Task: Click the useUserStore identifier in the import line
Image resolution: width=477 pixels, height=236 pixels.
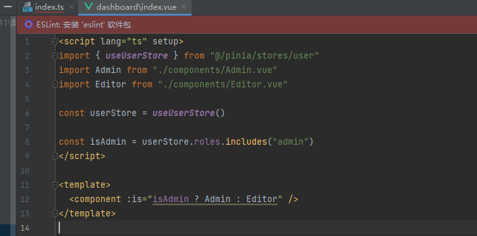Action: coord(137,55)
